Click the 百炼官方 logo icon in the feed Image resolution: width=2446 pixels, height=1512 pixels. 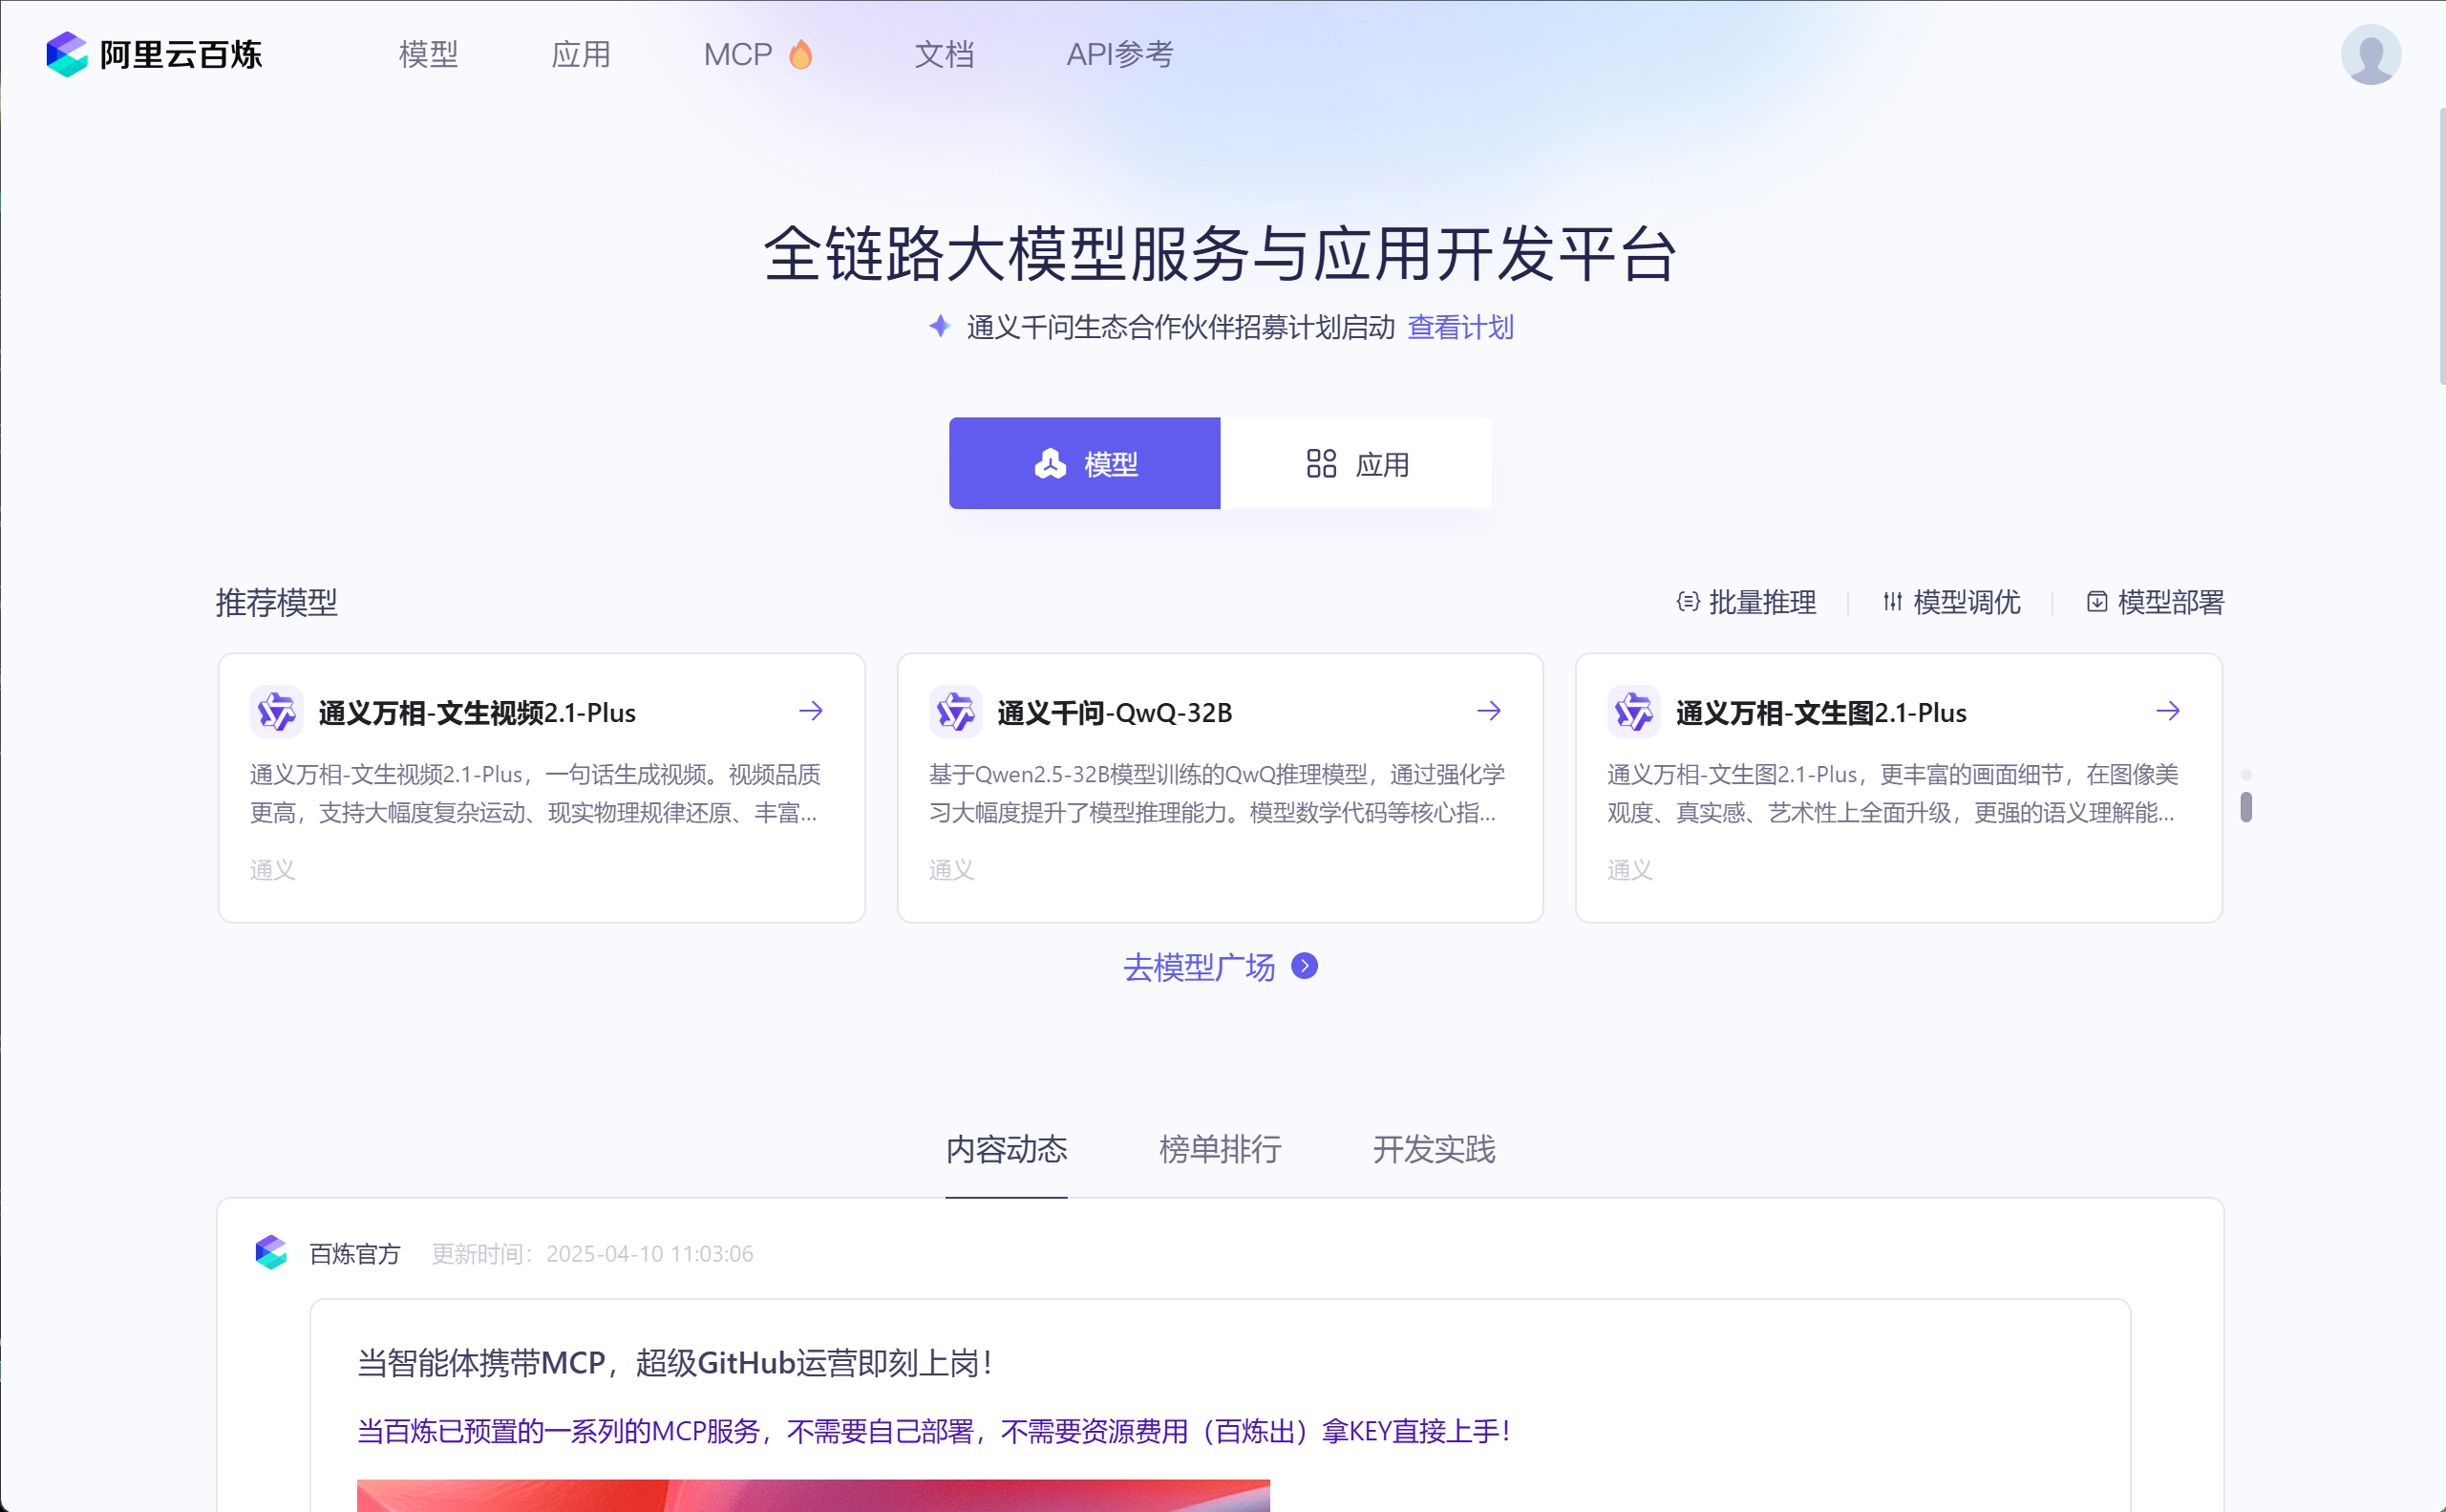click(x=271, y=1252)
